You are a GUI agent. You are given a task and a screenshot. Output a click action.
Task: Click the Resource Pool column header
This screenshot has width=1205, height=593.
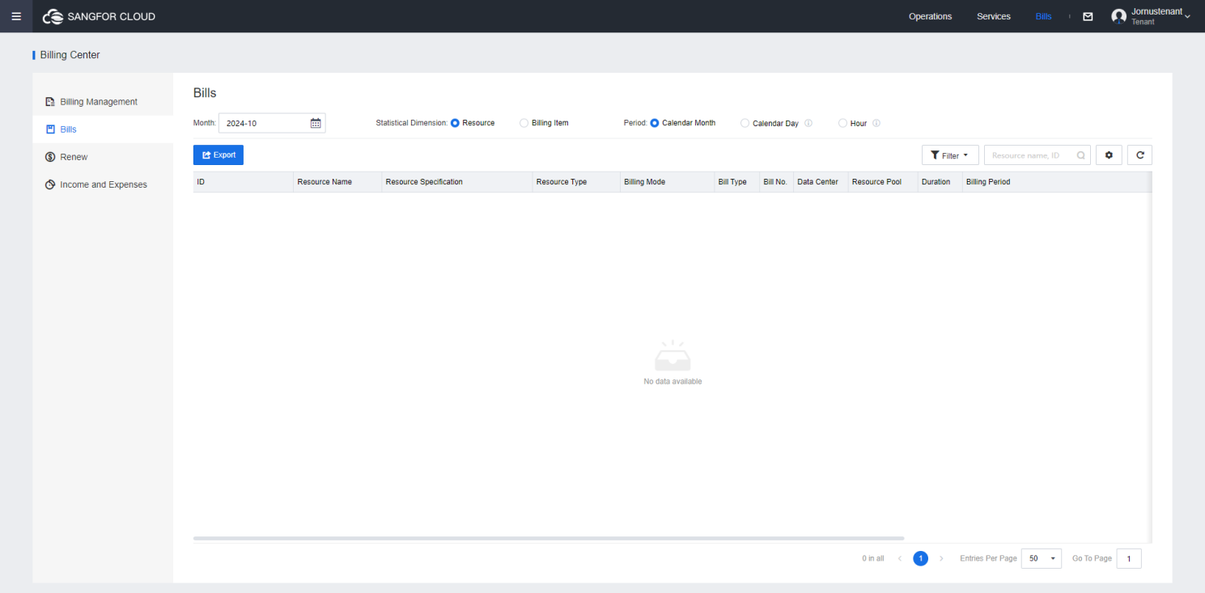pyautogui.click(x=883, y=182)
